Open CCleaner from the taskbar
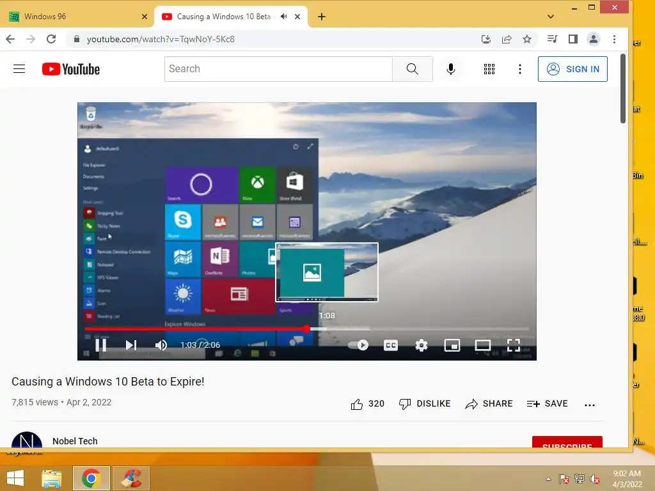The image size is (655, 491). coord(131,478)
